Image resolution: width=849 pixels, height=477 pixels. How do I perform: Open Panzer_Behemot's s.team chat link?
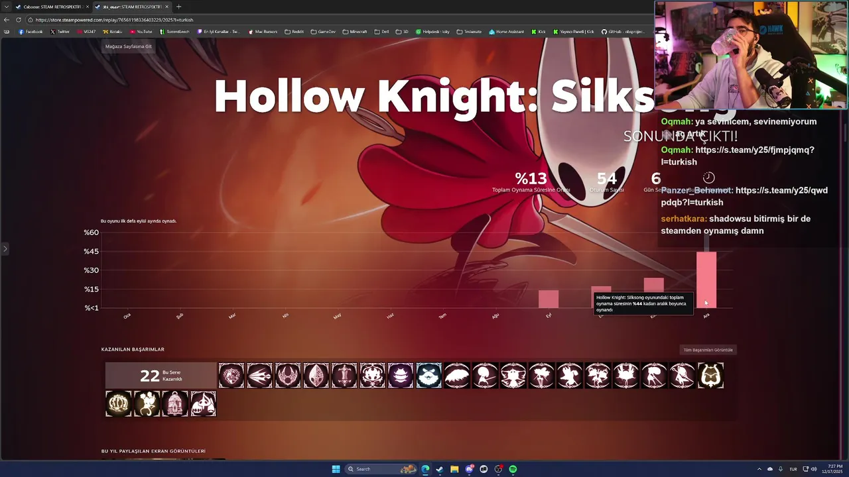[744, 196]
